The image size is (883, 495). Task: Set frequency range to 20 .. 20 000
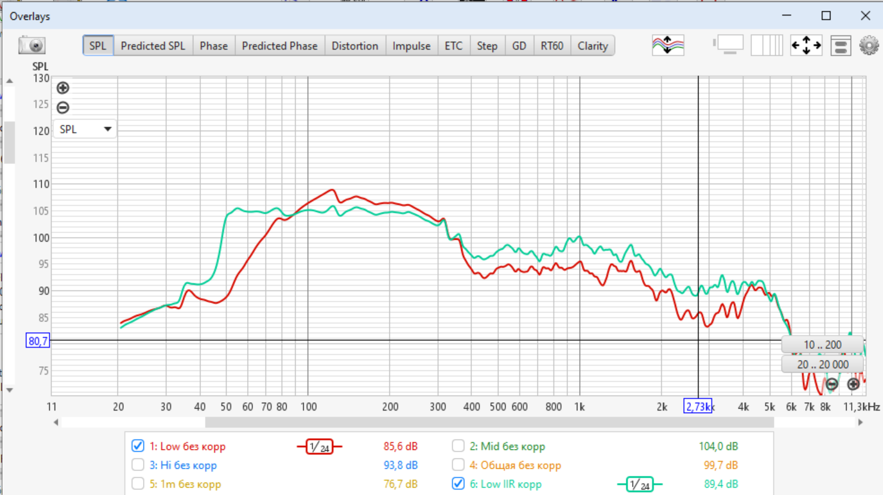pyautogui.click(x=822, y=365)
